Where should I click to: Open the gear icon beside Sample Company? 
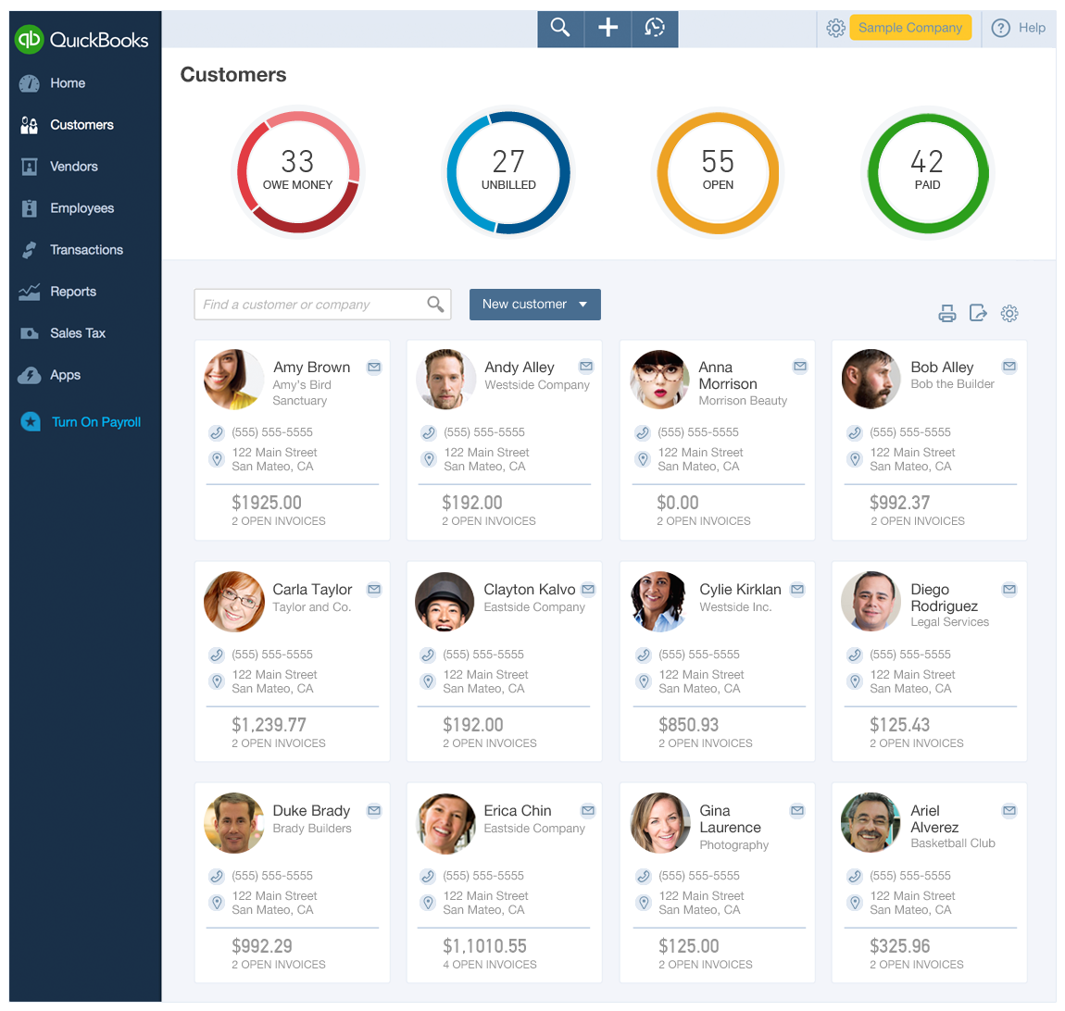pos(835,28)
